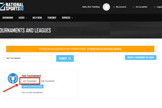Click the switch-back arrow icon in warning banner
The width and height of the screenshot is (162, 108).
point(88,49)
